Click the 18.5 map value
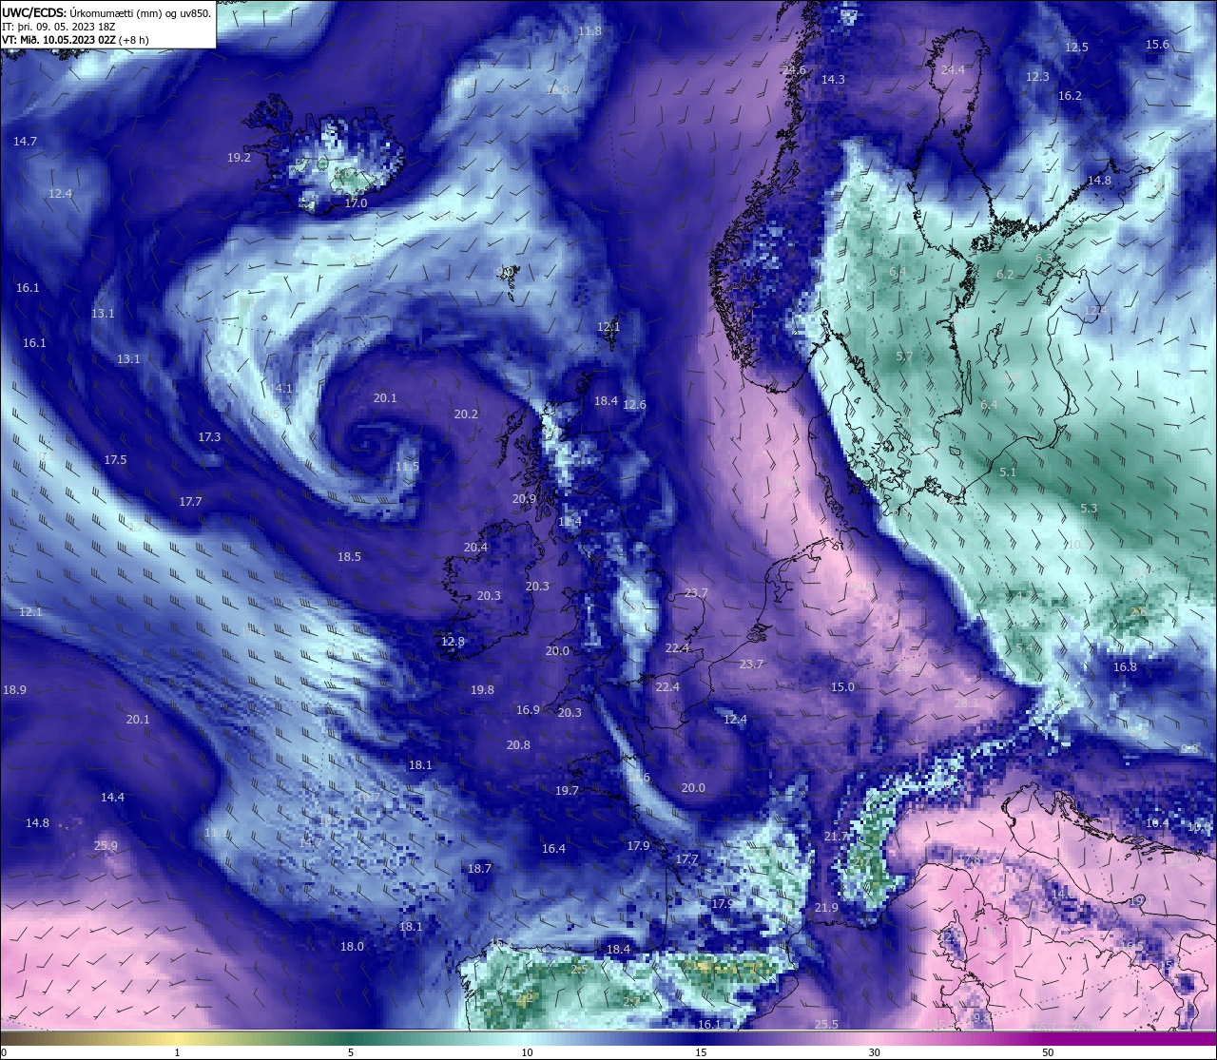 coord(349,557)
